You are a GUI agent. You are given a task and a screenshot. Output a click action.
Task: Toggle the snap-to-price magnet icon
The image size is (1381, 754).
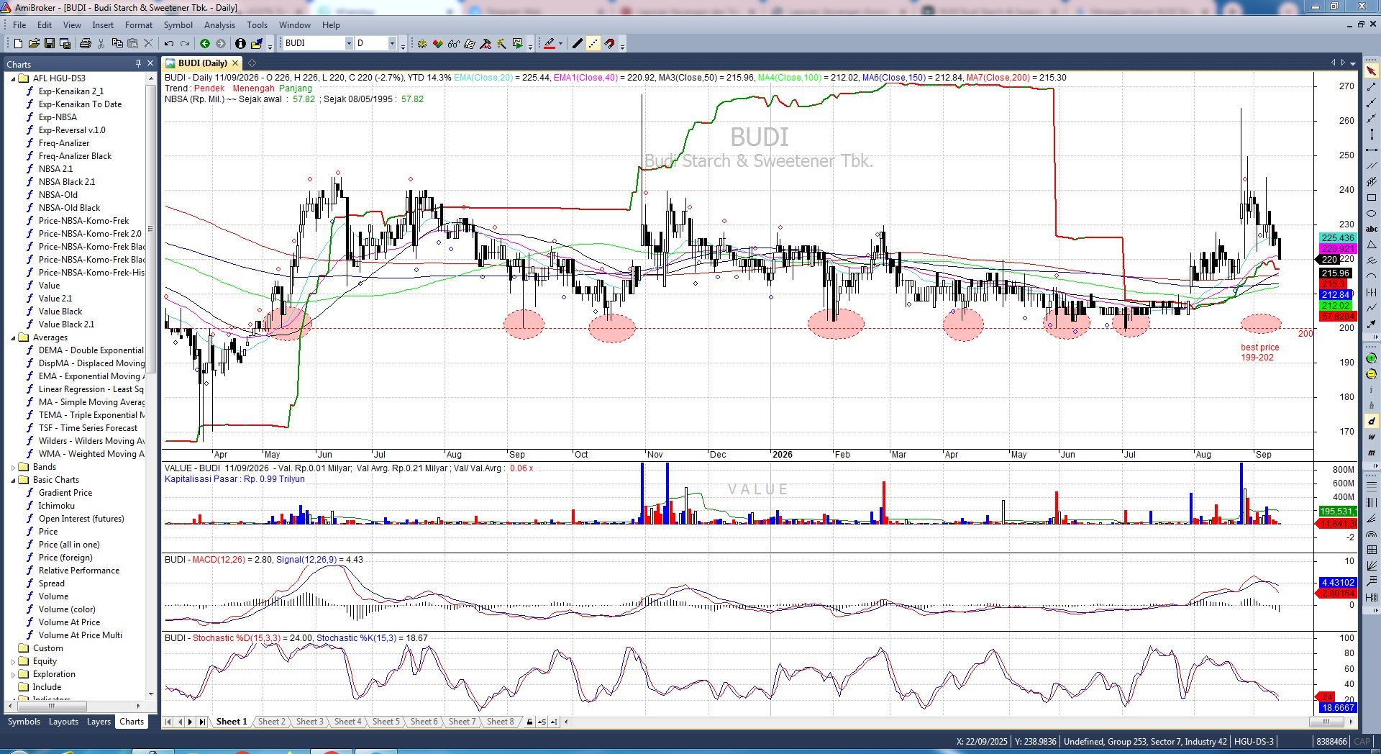(x=610, y=44)
